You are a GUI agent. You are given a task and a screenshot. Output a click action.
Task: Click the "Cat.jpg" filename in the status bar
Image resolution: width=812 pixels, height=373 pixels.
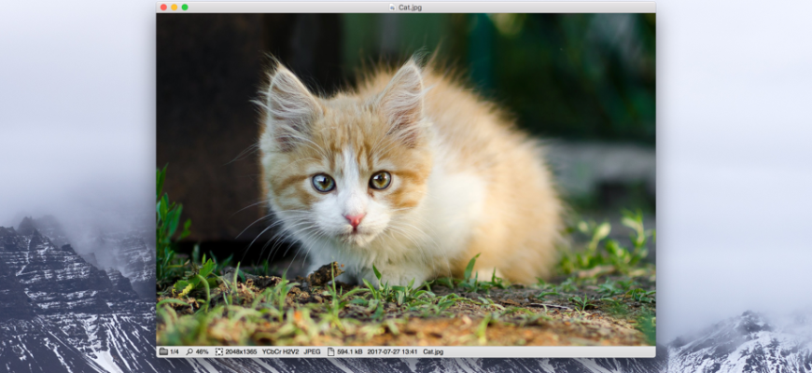[x=433, y=352]
